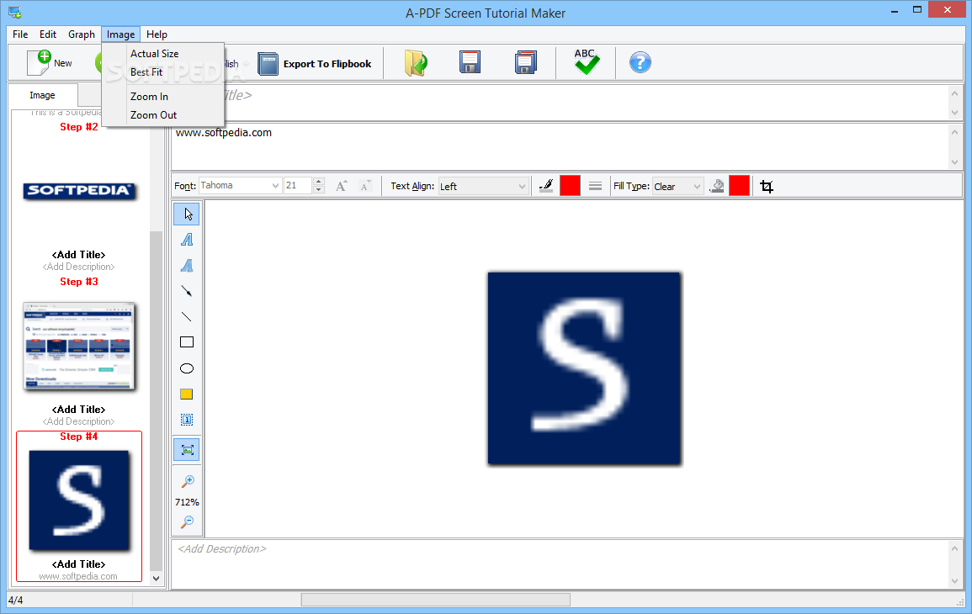Choose Actual Size from Image menu
This screenshot has height=614, width=972.
point(162,54)
